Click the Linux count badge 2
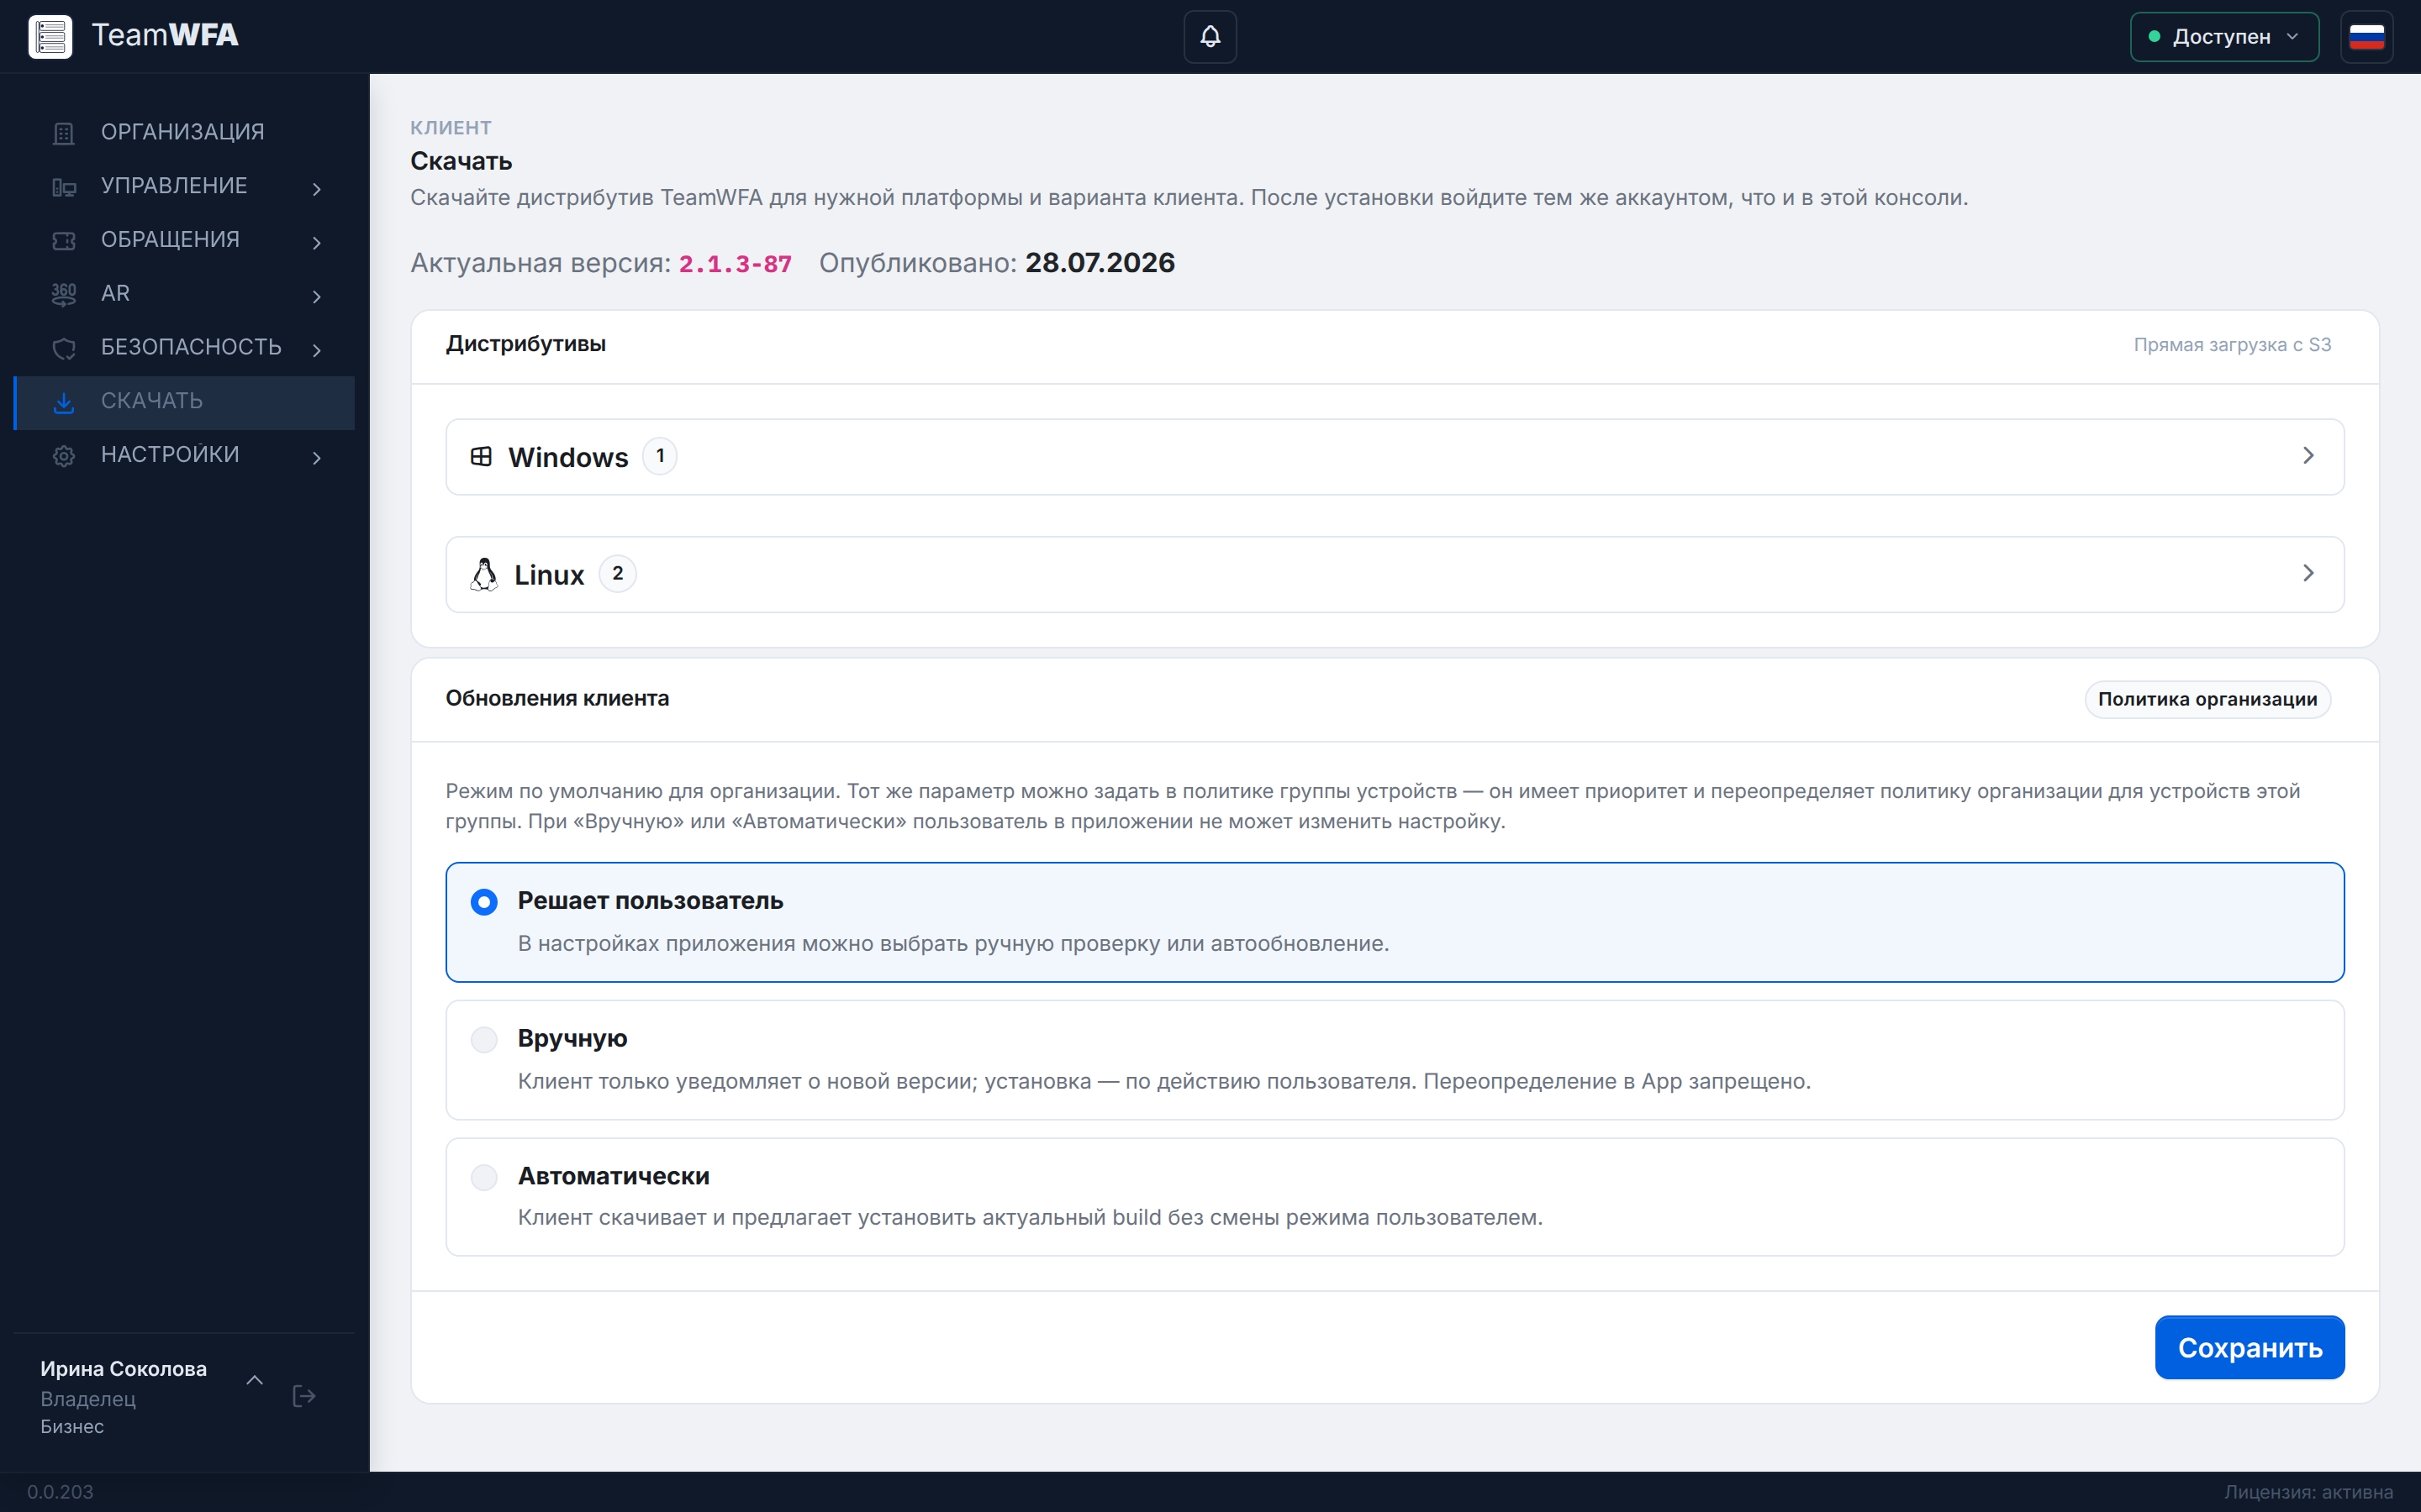The image size is (2421, 1512). (617, 574)
